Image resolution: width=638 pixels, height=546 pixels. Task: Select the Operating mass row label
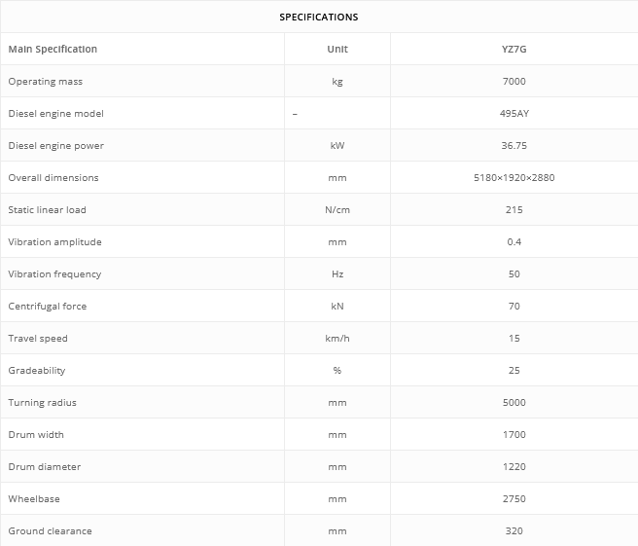(46, 82)
